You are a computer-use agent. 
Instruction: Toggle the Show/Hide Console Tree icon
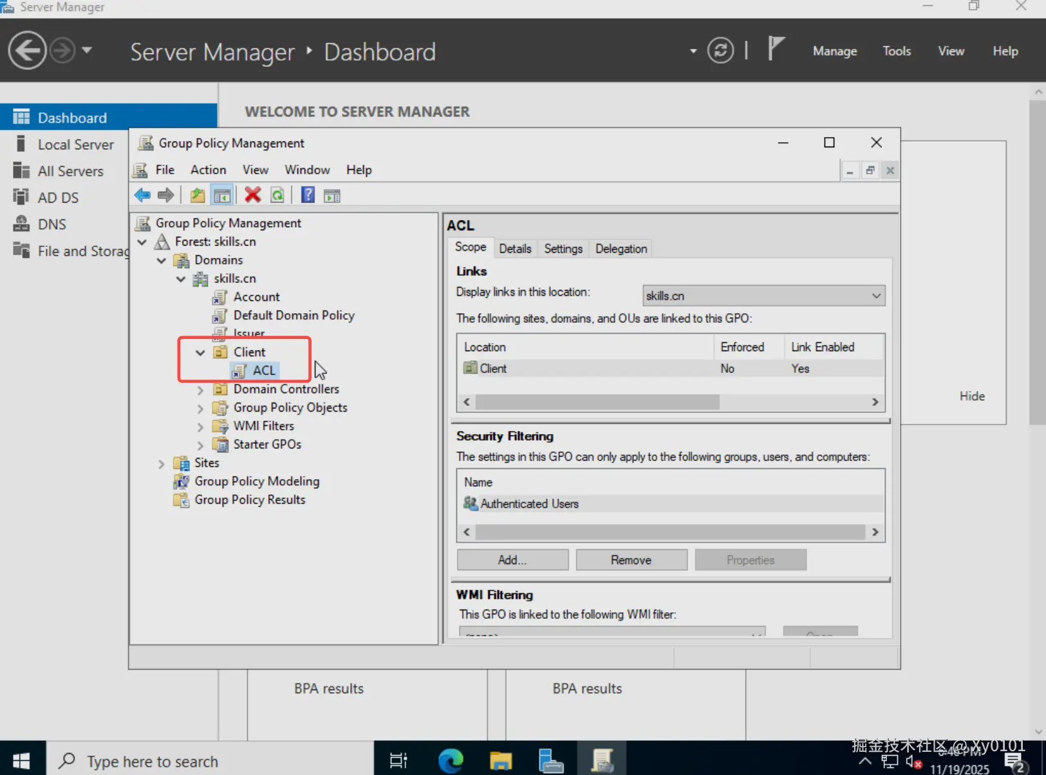[222, 195]
